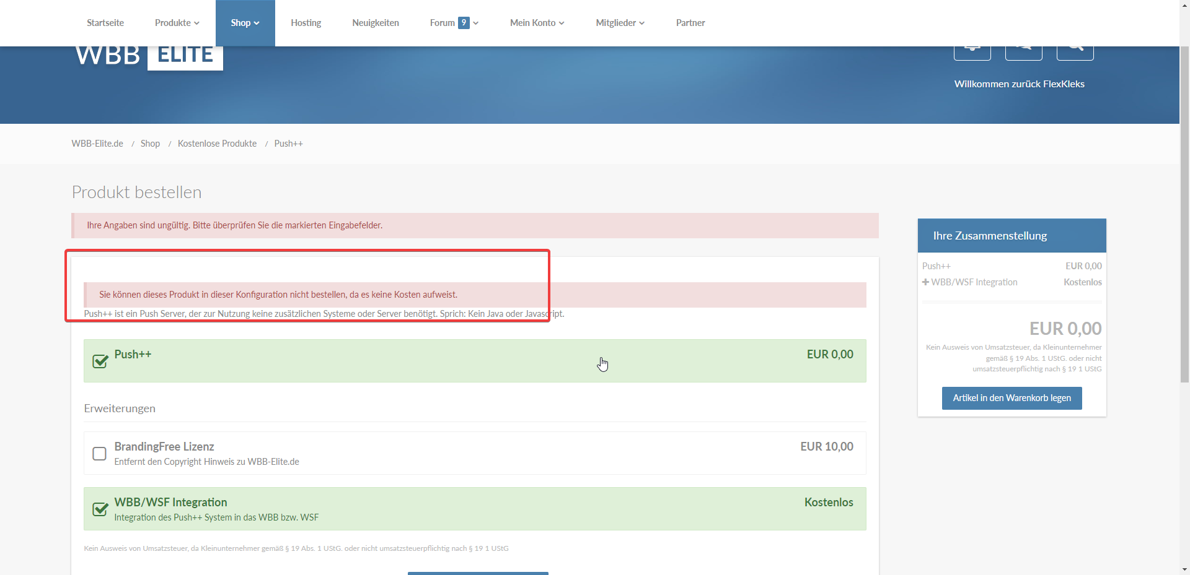Follow the Kostenlose Produkte breadcrumb link
1190x575 pixels.
(x=217, y=144)
